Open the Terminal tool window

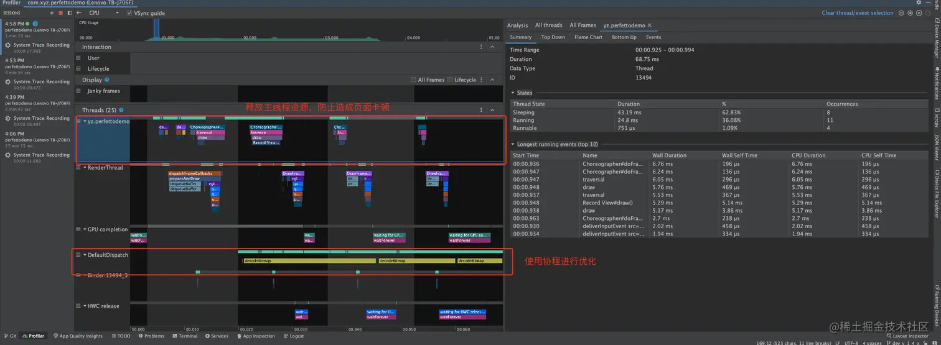pos(184,336)
